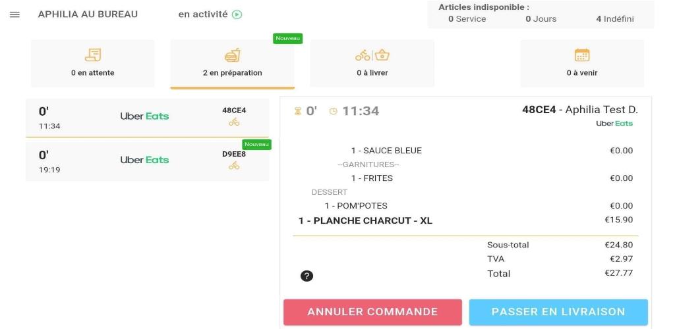Click the bicycle icon under order 48CE4
Image resolution: width=675 pixels, height=329 pixels.
click(x=234, y=122)
